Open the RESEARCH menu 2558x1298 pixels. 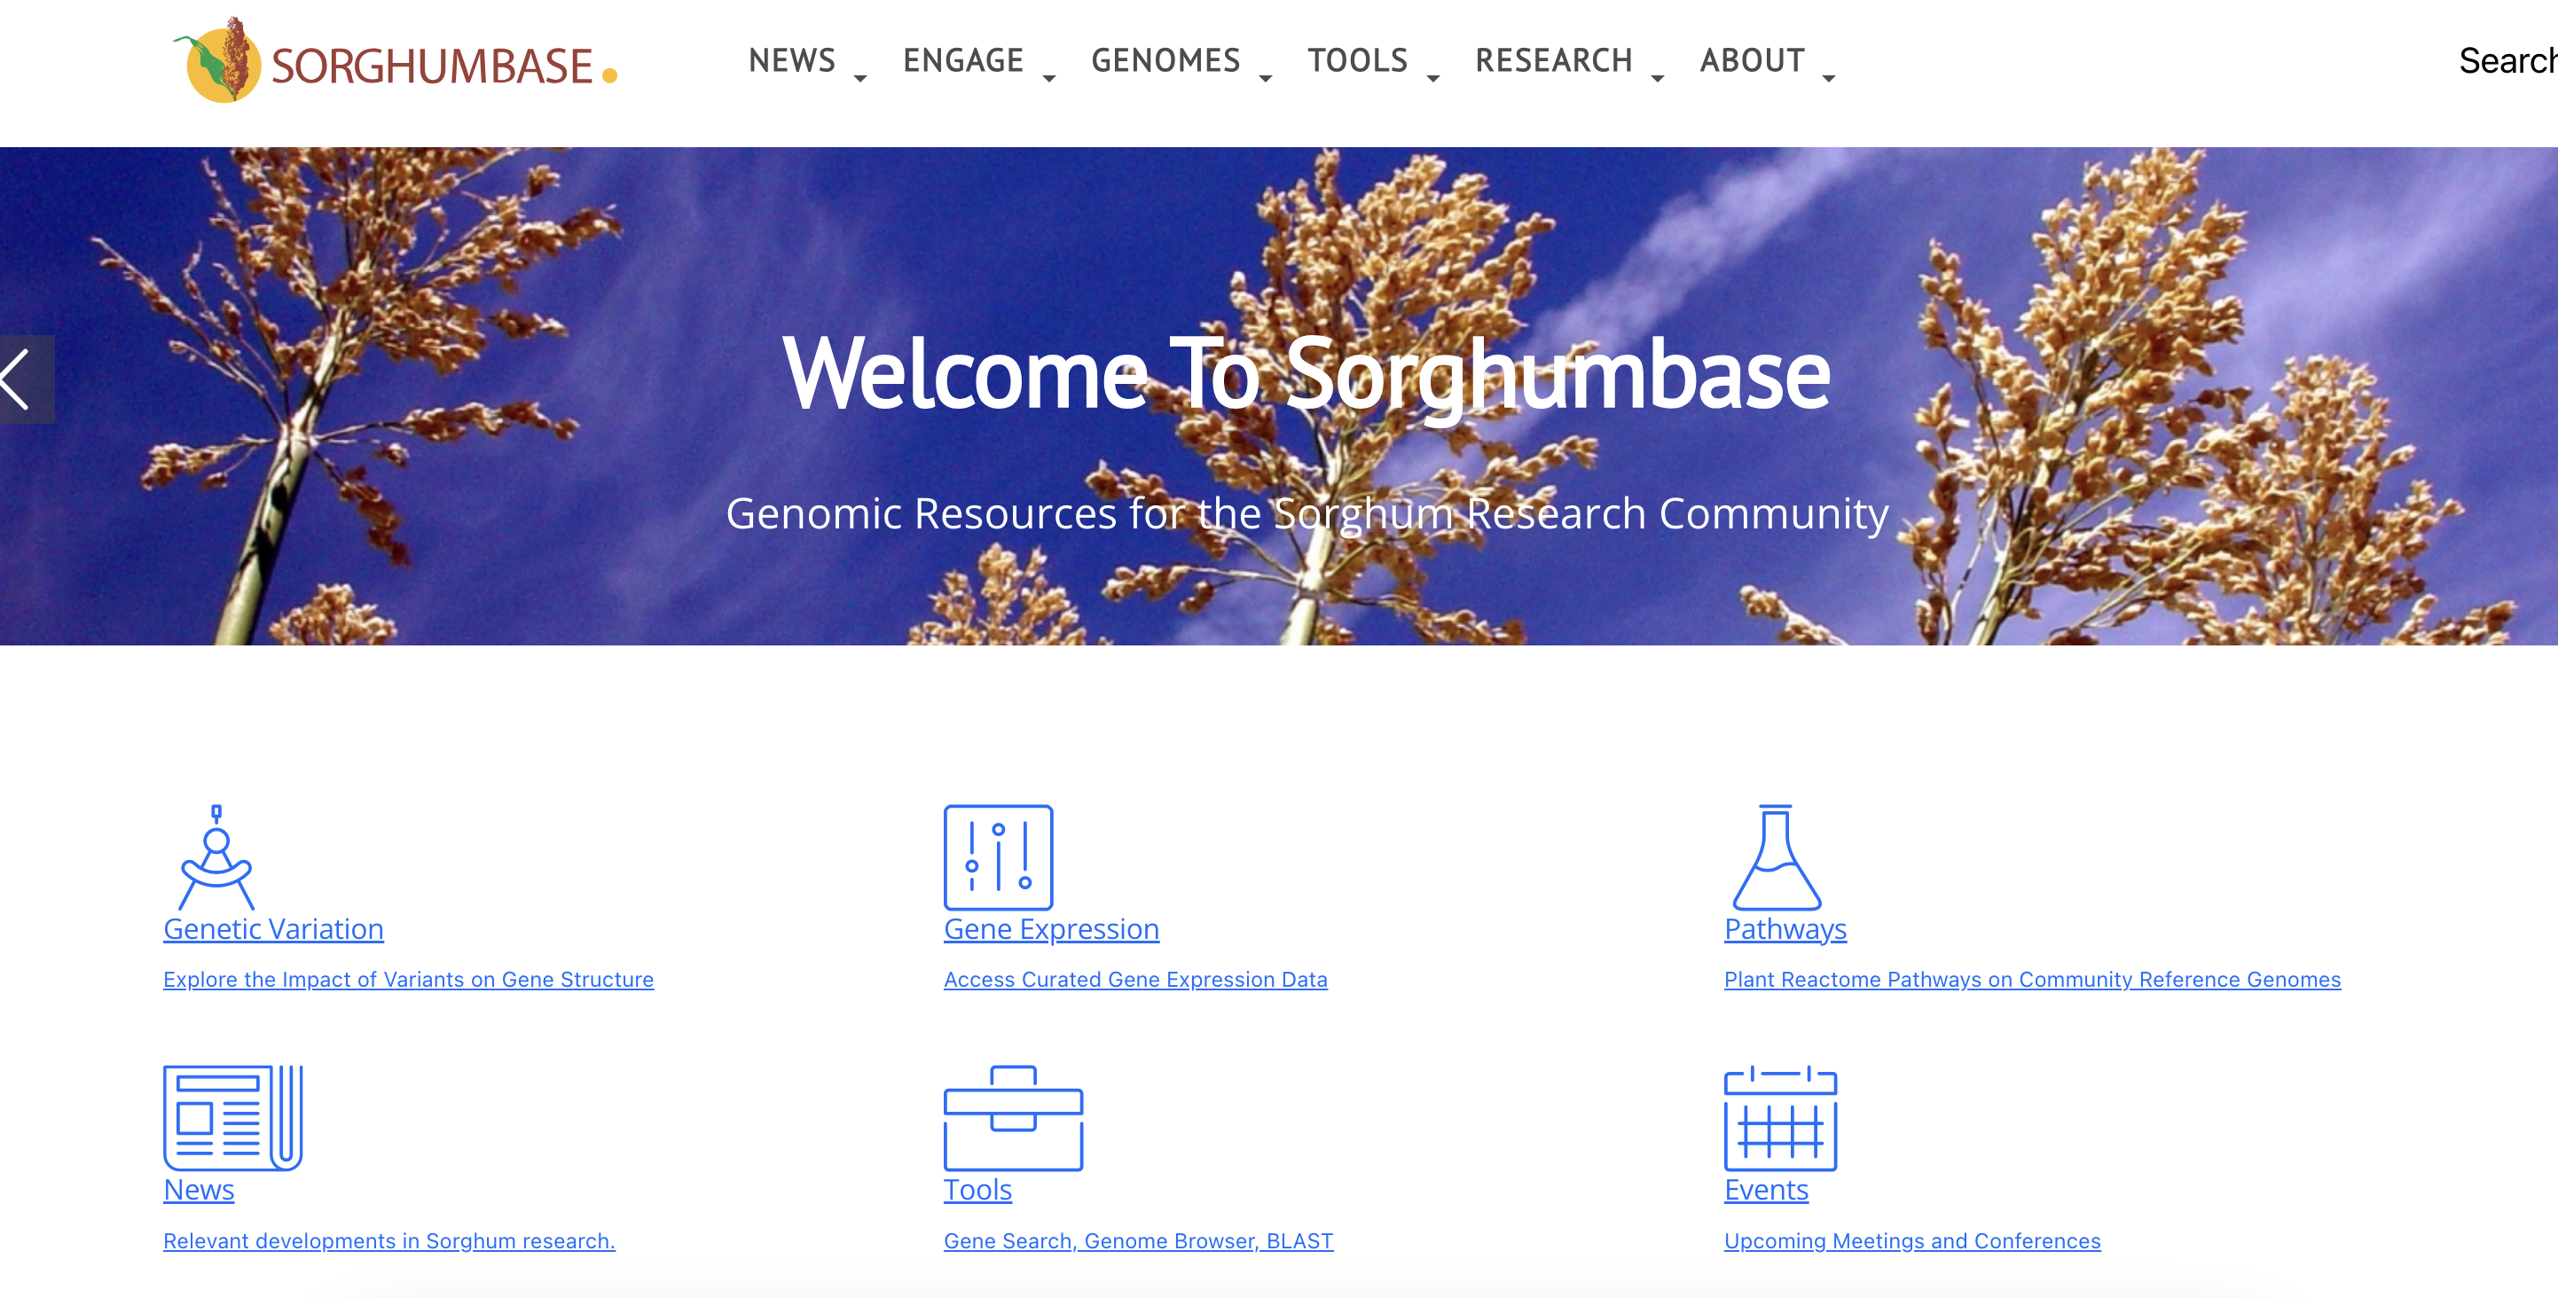[x=1553, y=60]
